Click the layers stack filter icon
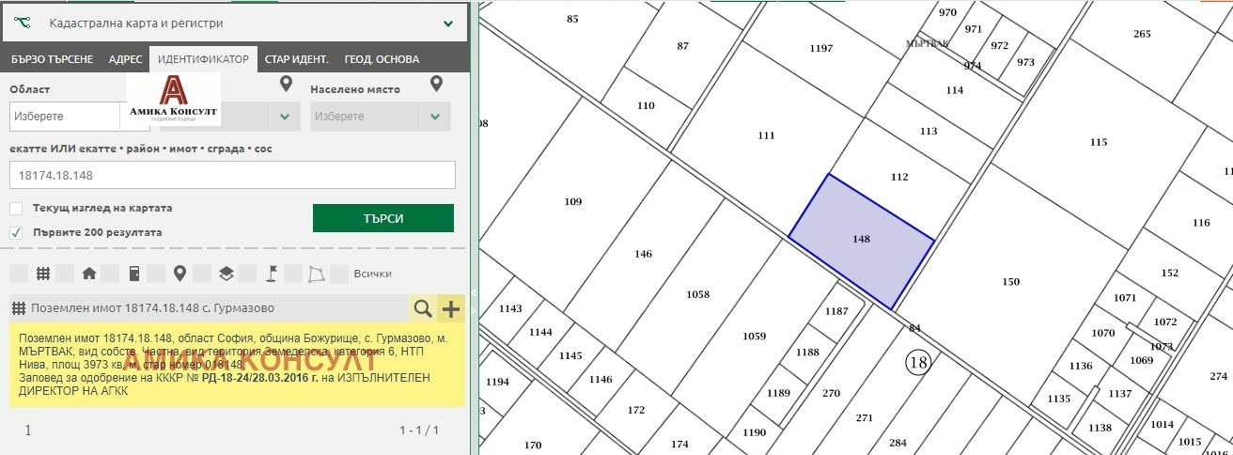Image resolution: width=1233 pixels, height=455 pixels. (x=226, y=274)
